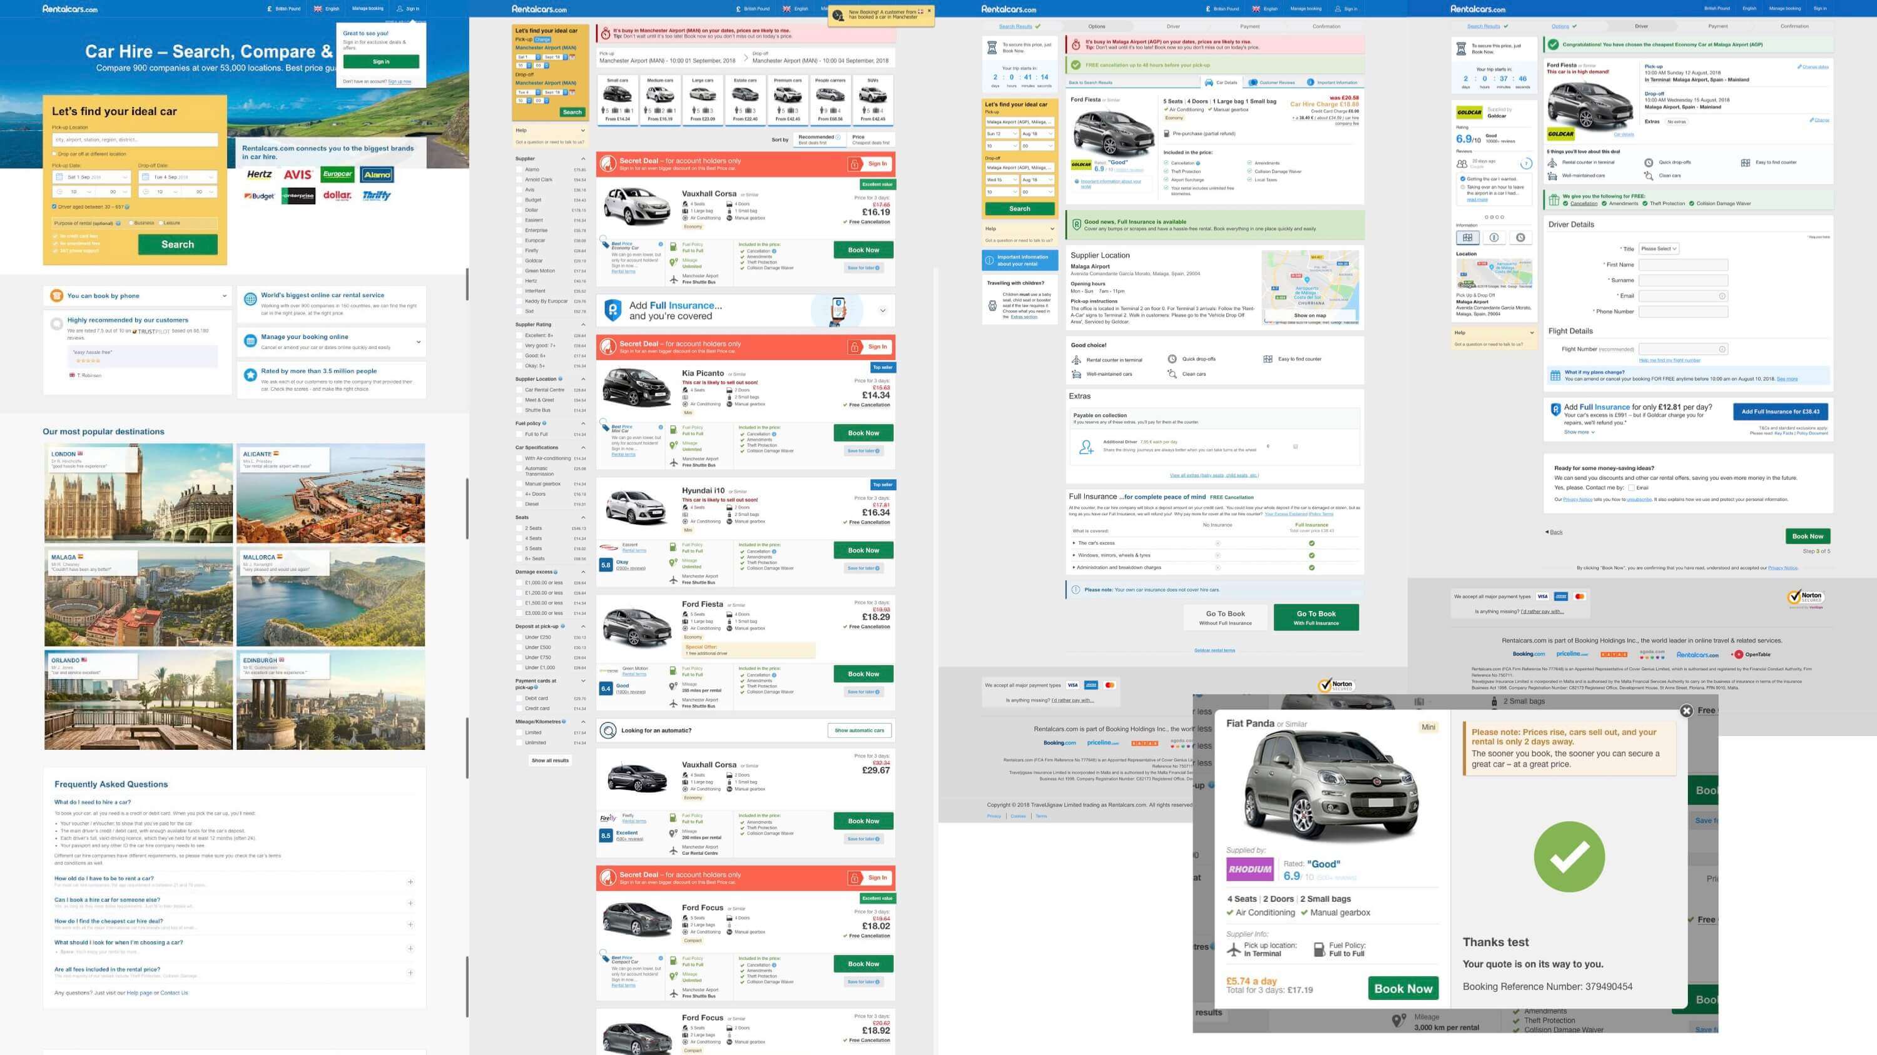Click the Europcar brand logo
Image resolution: width=1877 pixels, height=1055 pixels.
point(338,174)
